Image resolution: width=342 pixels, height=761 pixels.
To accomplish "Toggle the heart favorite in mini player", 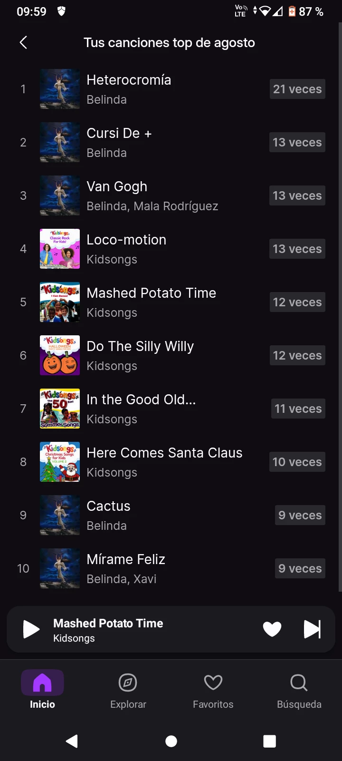I will click(272, 629).
